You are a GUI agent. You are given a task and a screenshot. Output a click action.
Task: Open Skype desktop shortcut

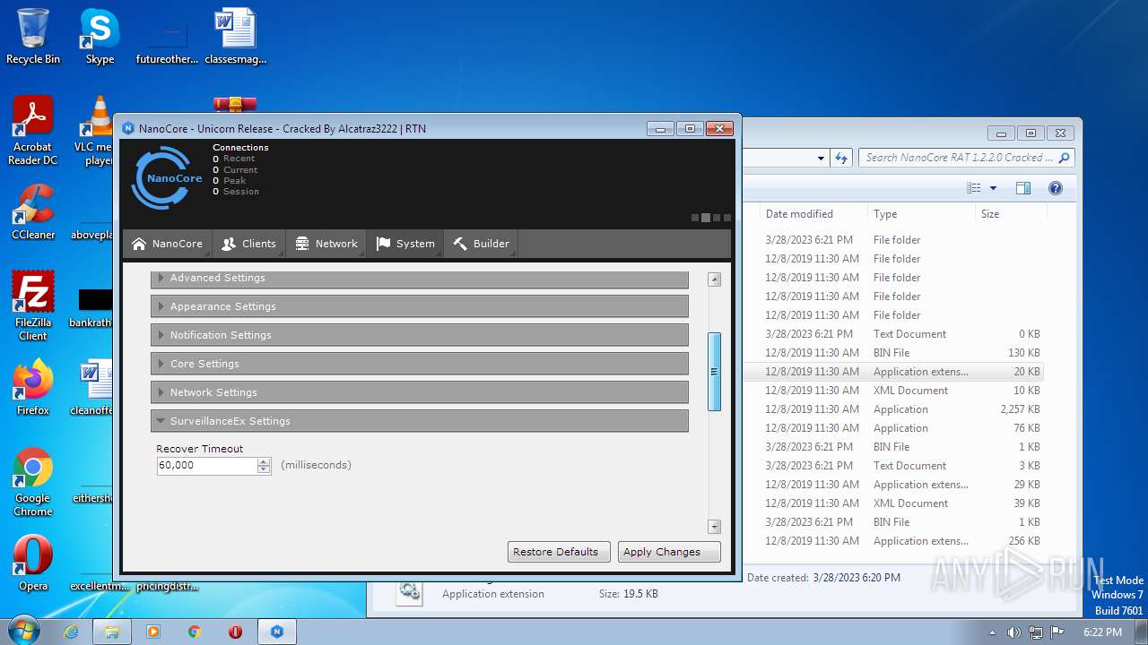[100, 37]
